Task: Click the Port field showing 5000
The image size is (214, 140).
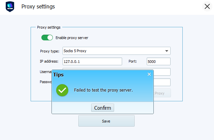Action: click(158, 62)
